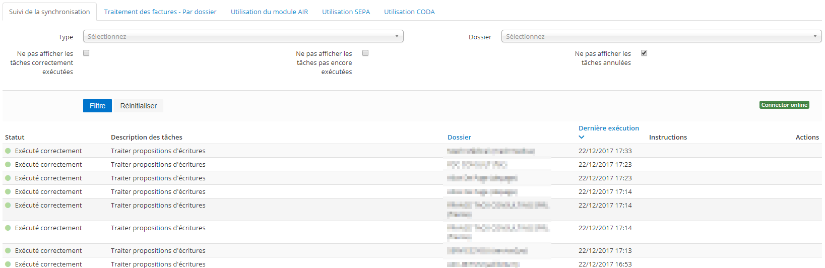Screen dimensions: 825x268
Task: Select the Suivi de la synchronisation tab
Action: [49, 12]
